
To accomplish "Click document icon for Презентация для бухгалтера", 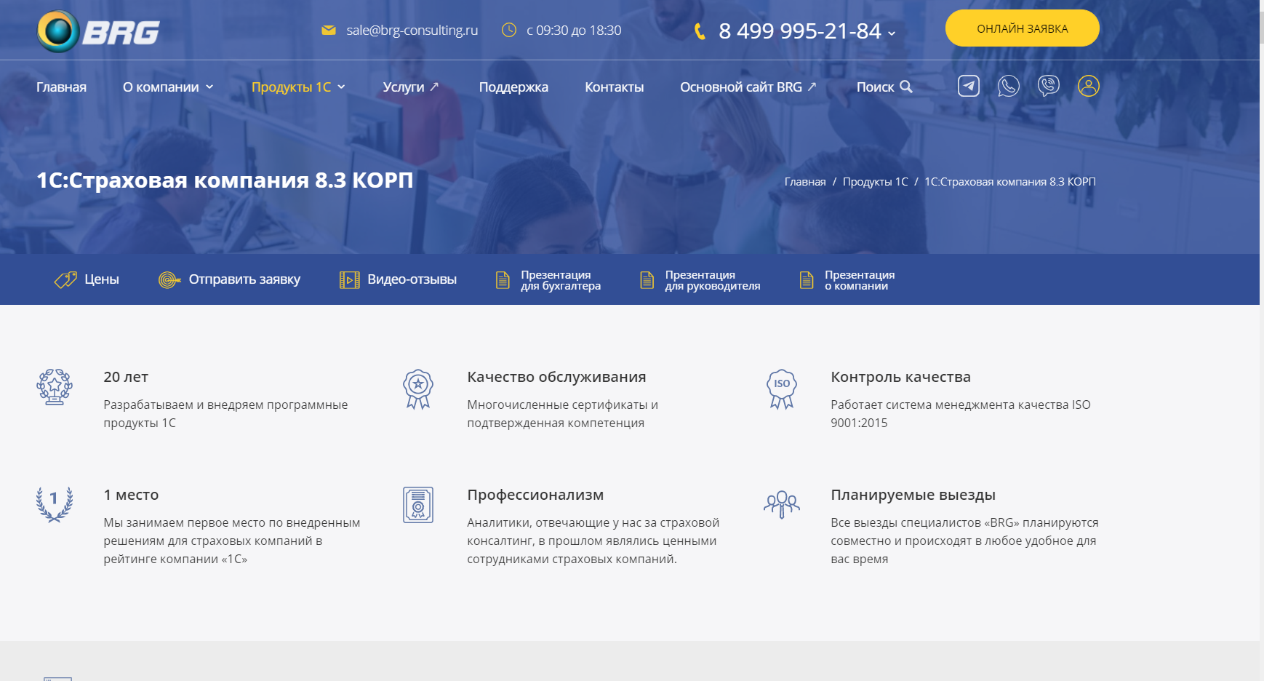I will (x=503, y=280).
